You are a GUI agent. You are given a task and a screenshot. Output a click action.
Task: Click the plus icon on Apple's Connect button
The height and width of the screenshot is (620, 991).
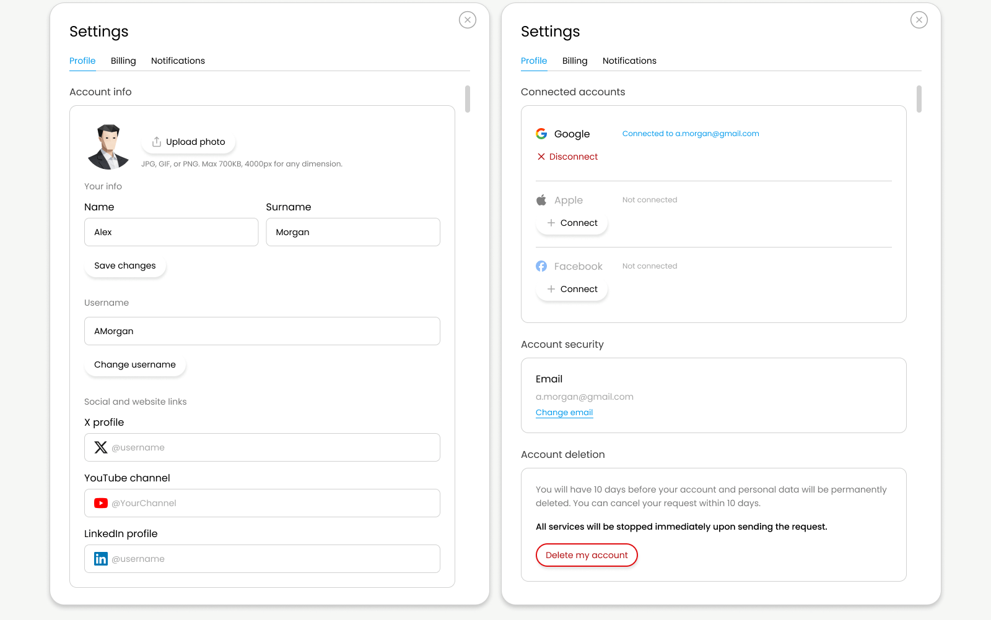pyautogui.click(x=551, y=223)
